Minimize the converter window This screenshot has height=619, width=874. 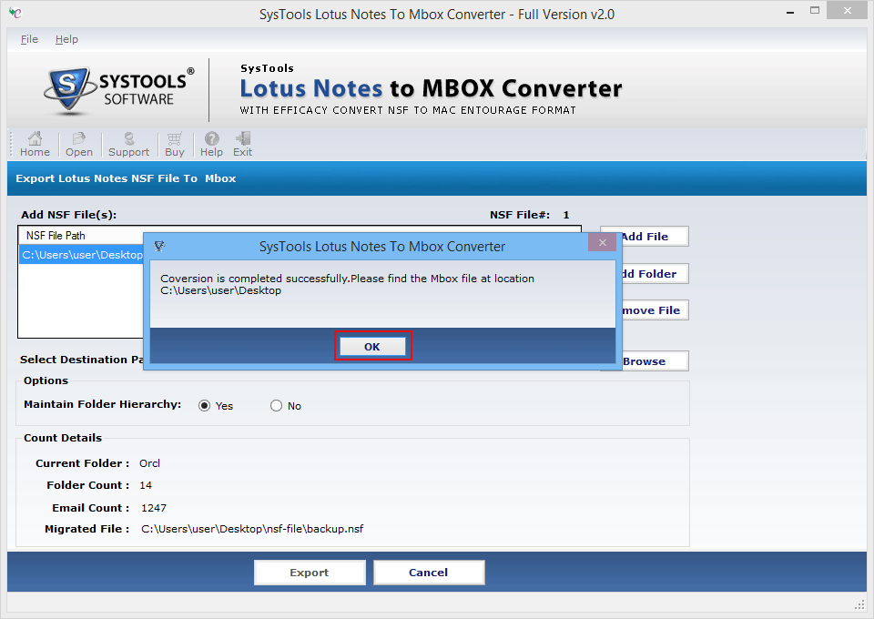[x=790, y=12]
